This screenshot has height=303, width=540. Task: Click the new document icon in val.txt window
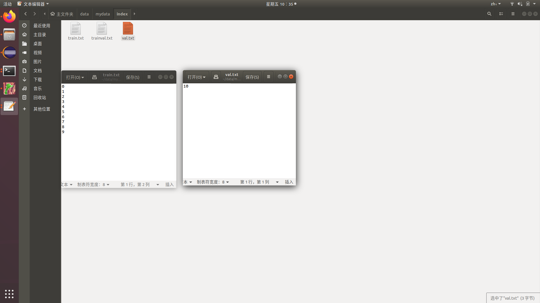216,77
